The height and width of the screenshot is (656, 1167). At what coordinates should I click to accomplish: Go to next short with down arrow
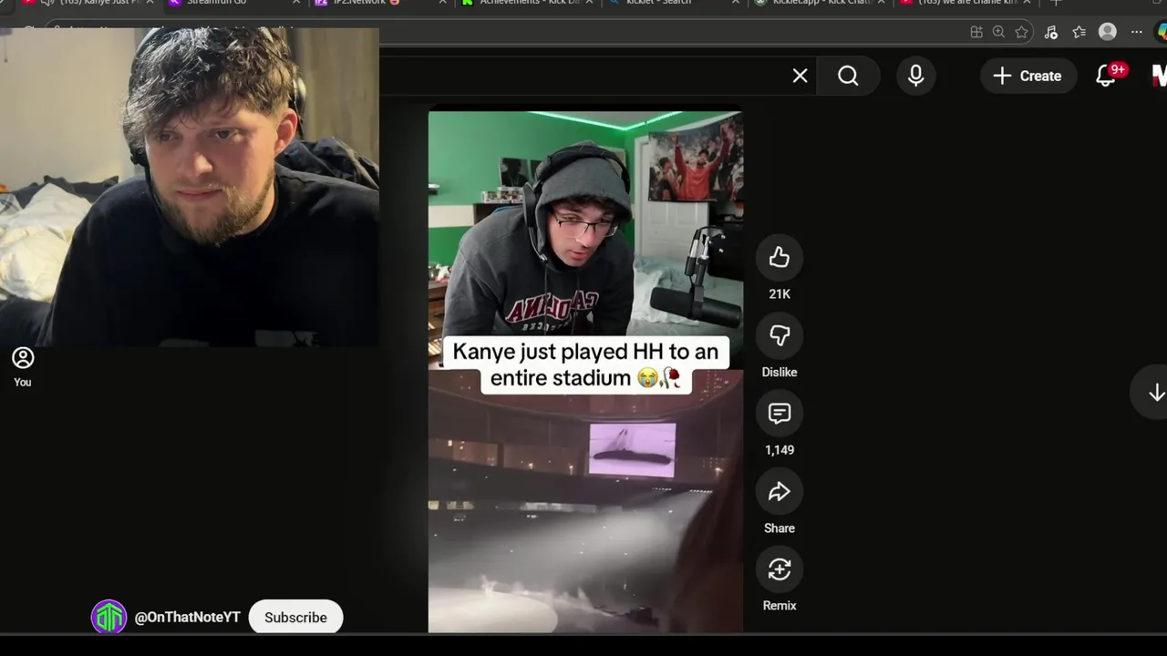(1156, 393)
